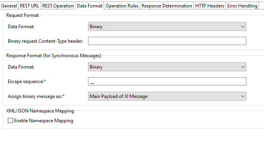
Task: Click the XML/JSON Namespace Mapping title
Action: [x=40, y=111]
